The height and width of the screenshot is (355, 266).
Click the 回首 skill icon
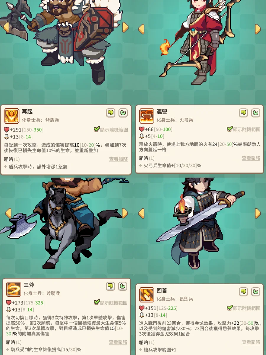[147, 295]
